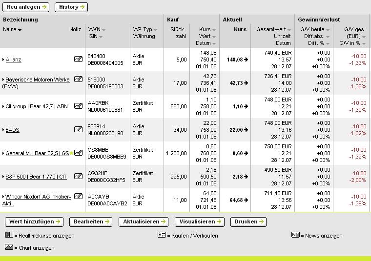Expand the Allianz row triangle
Viewport: 371px width, 261px height.
point(3,60)
